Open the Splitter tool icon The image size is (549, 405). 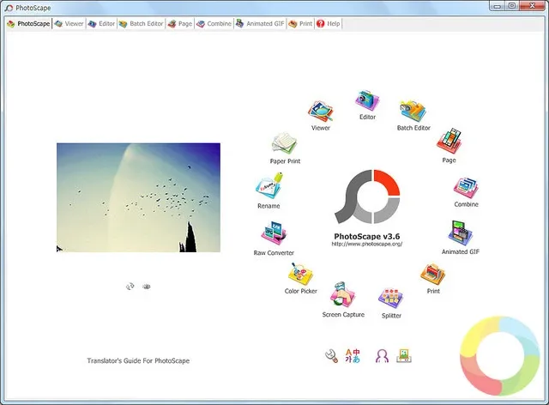pyautogui.click(x=391, y=299)
